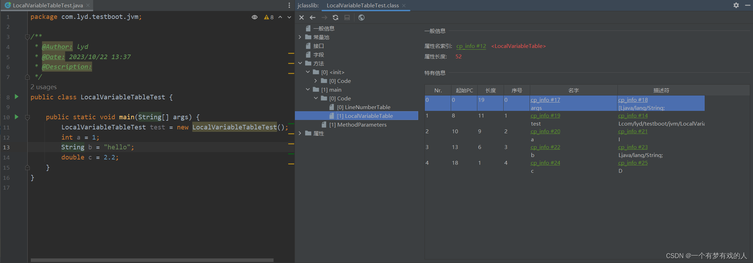The height and width of the screenshot is (263, 753).
Task: Click the 2 usages inlay hint
Action: [x=43, y=87]
